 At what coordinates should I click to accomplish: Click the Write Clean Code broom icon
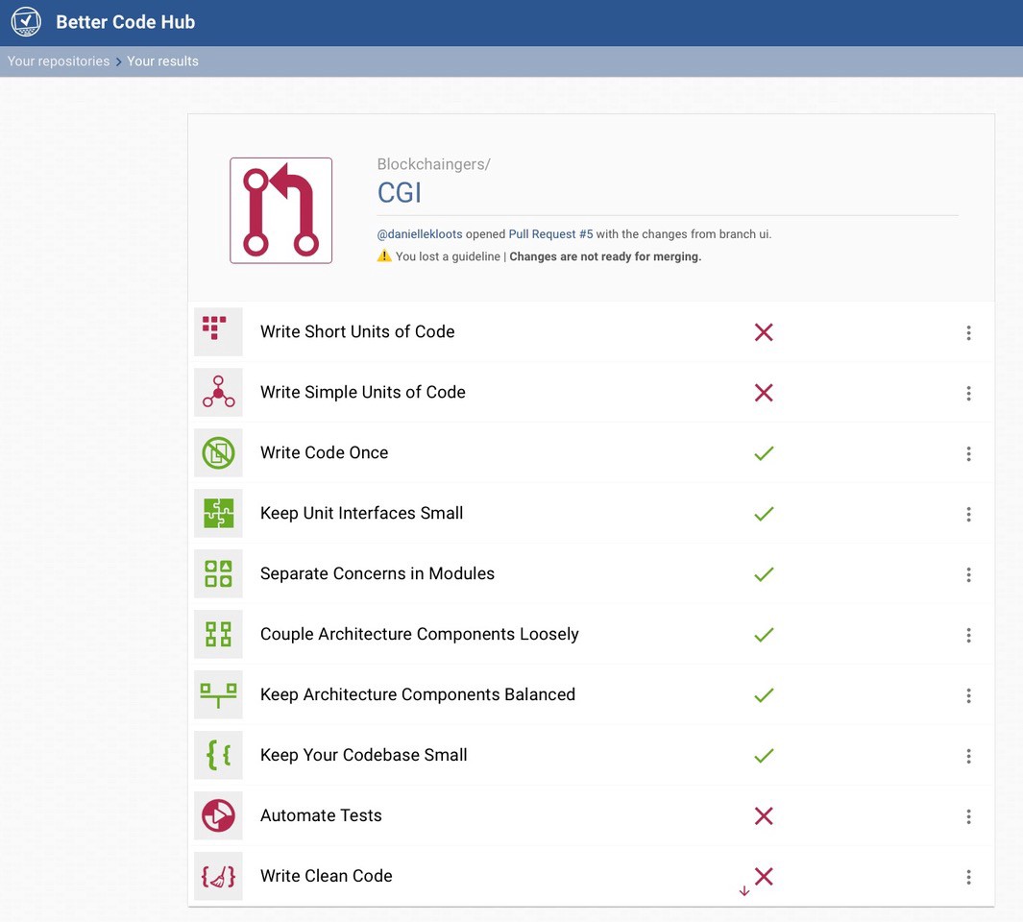coord(218,876)
